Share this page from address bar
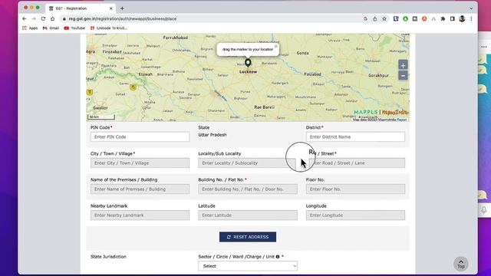 [x=375, y=18]
